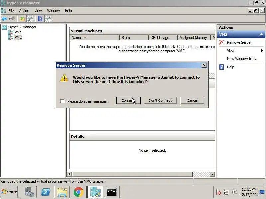Click the VM1 server icon in tree

11,32
